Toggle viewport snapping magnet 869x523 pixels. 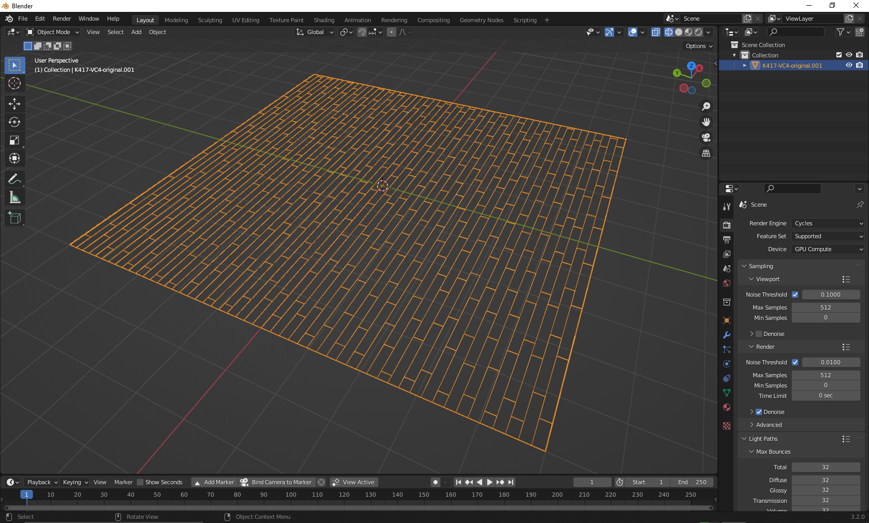point(362,32)
